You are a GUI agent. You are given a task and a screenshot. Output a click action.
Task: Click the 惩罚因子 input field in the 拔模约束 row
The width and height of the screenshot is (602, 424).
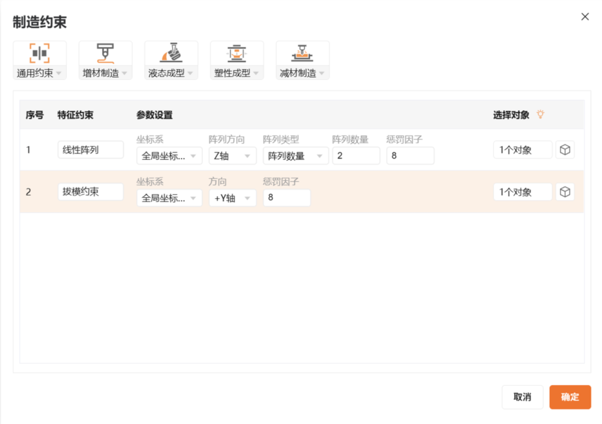[x=287, y=198]
